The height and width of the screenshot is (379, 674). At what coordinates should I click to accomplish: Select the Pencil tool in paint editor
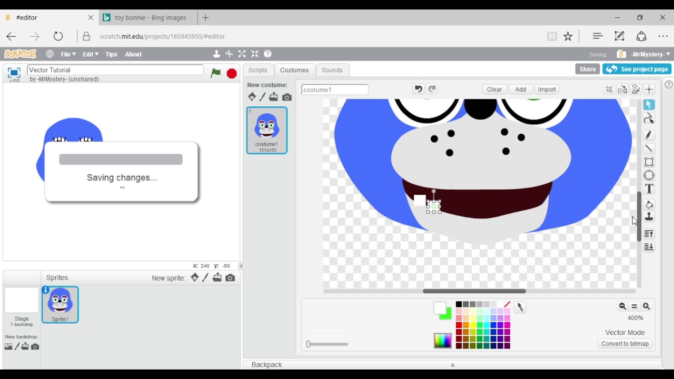649,135
